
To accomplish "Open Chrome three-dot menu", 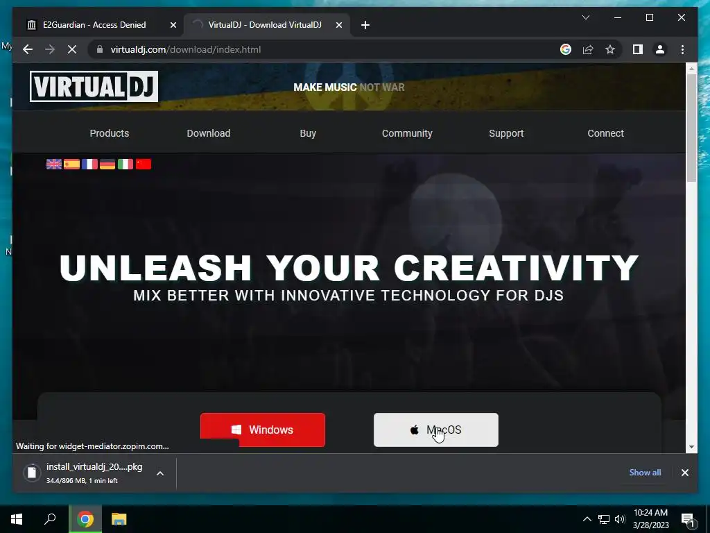I will pos(682,49).
